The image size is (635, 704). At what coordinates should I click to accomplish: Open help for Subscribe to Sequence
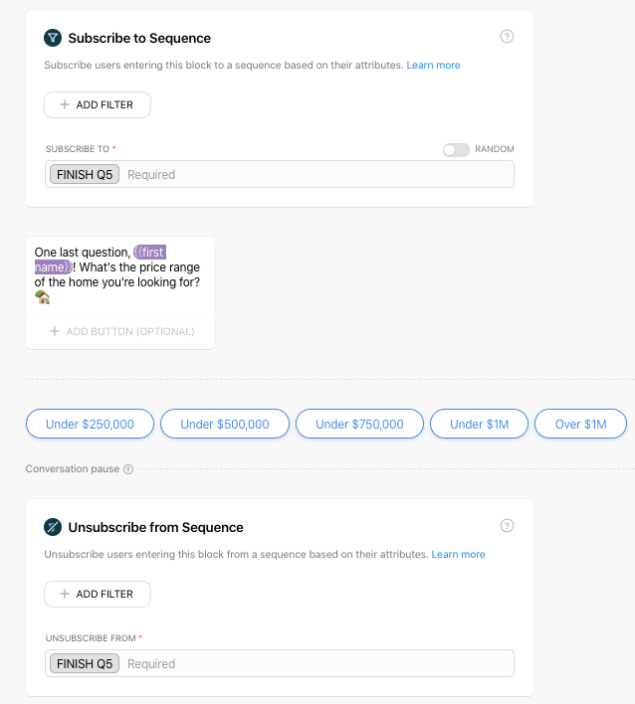click(507, 37)
